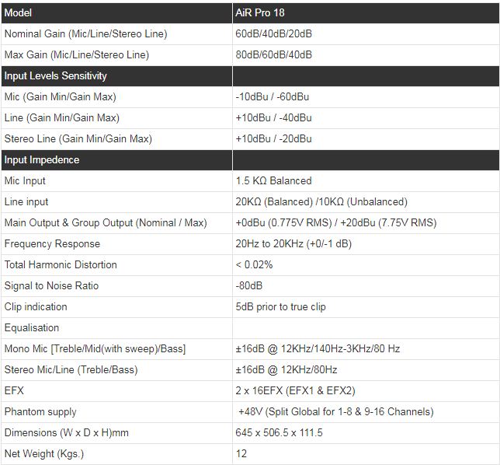This screenshot has width=500, height=465.
Task: Click the Equalisation row label
Action: click(x=32, y=328)
